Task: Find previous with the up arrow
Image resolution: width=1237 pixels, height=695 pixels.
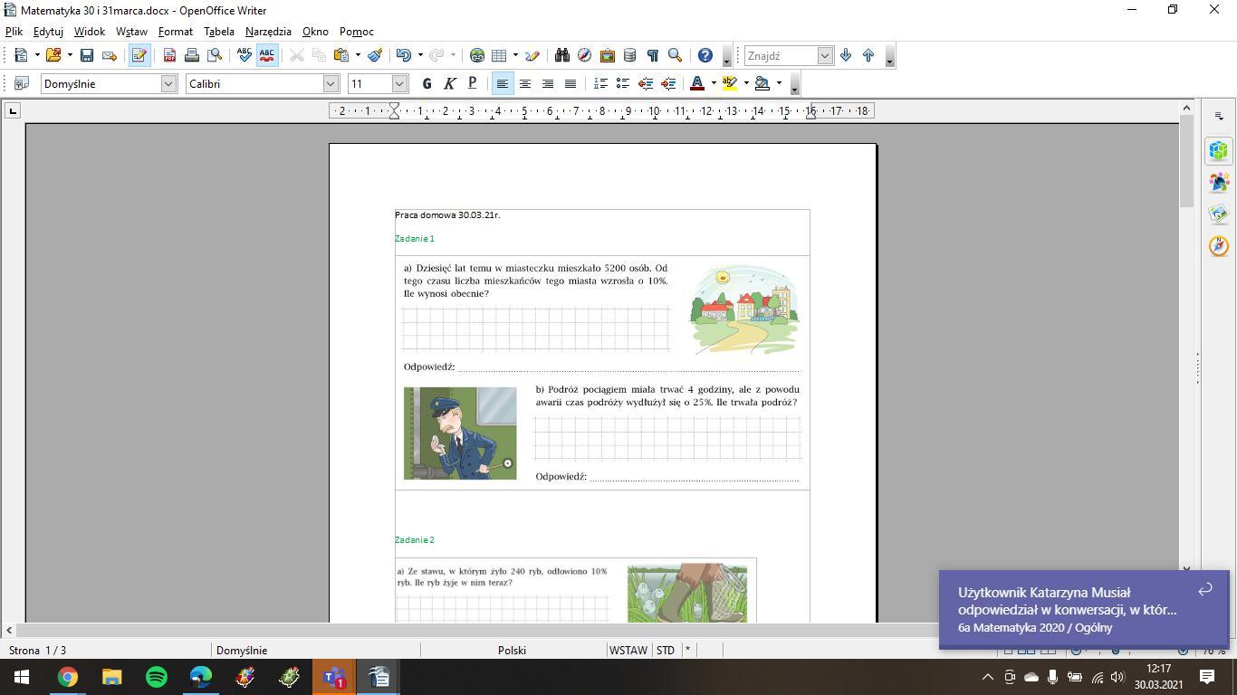Action: click(868, 55)
